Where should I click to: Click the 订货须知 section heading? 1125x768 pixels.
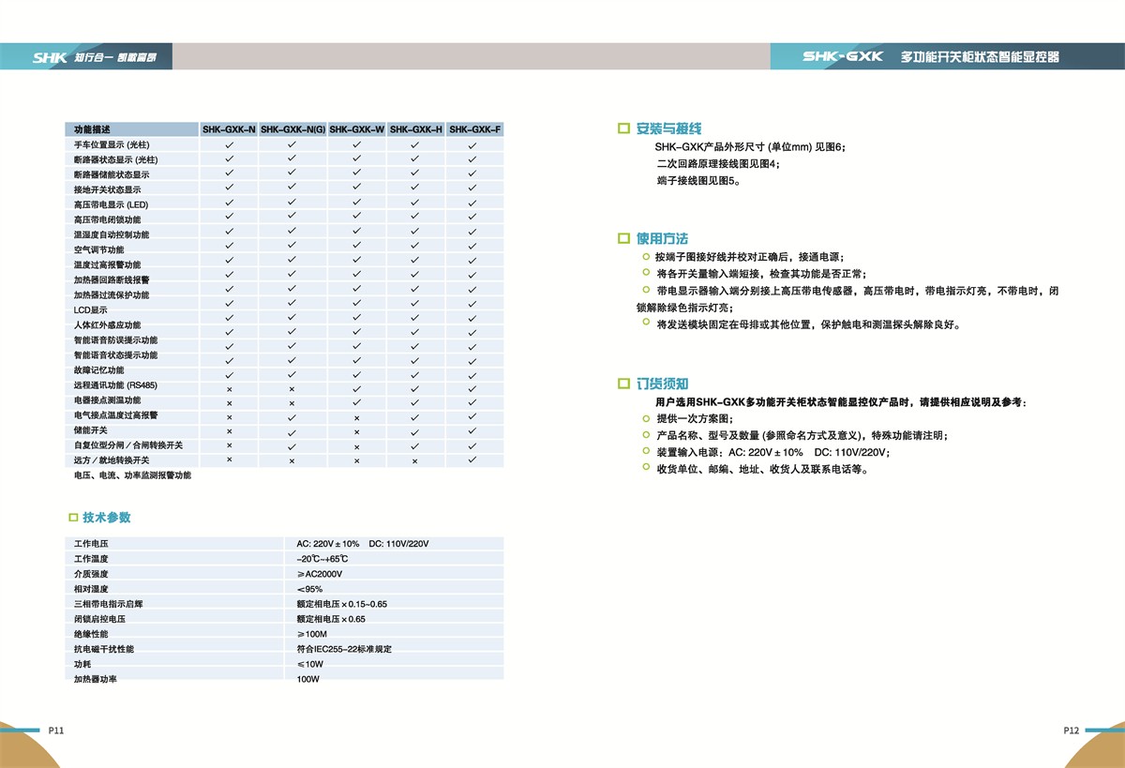click(x=662, y=384)
